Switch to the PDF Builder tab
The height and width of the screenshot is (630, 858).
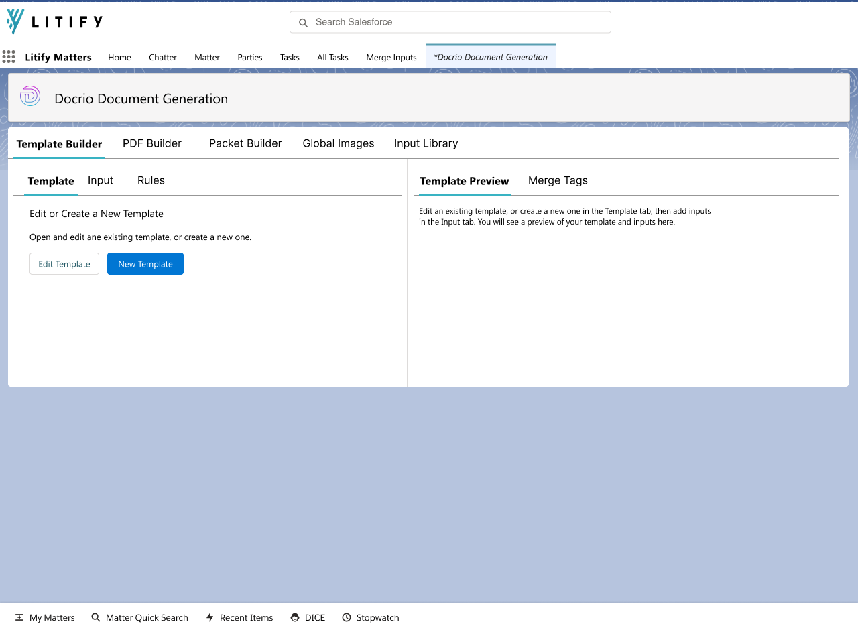[x=152, y=143]
